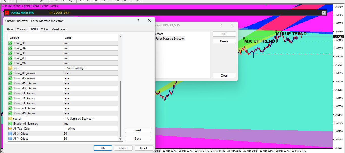Click the inputs list scrollbar down arrow
The height and width of the screenshot is (153, 345).
[x=120, y=139]
